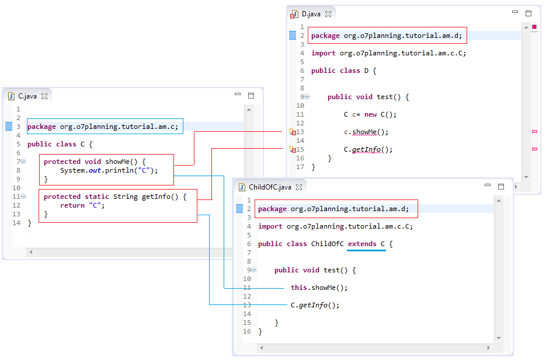
Task: Click the Java file icon on ChildOfC.java tab
Action: click(241, 187)
